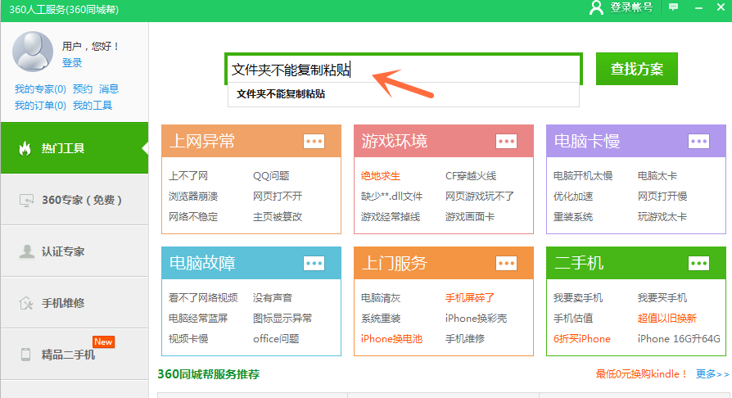Choose 主页被篡改 item

point(278,217)
